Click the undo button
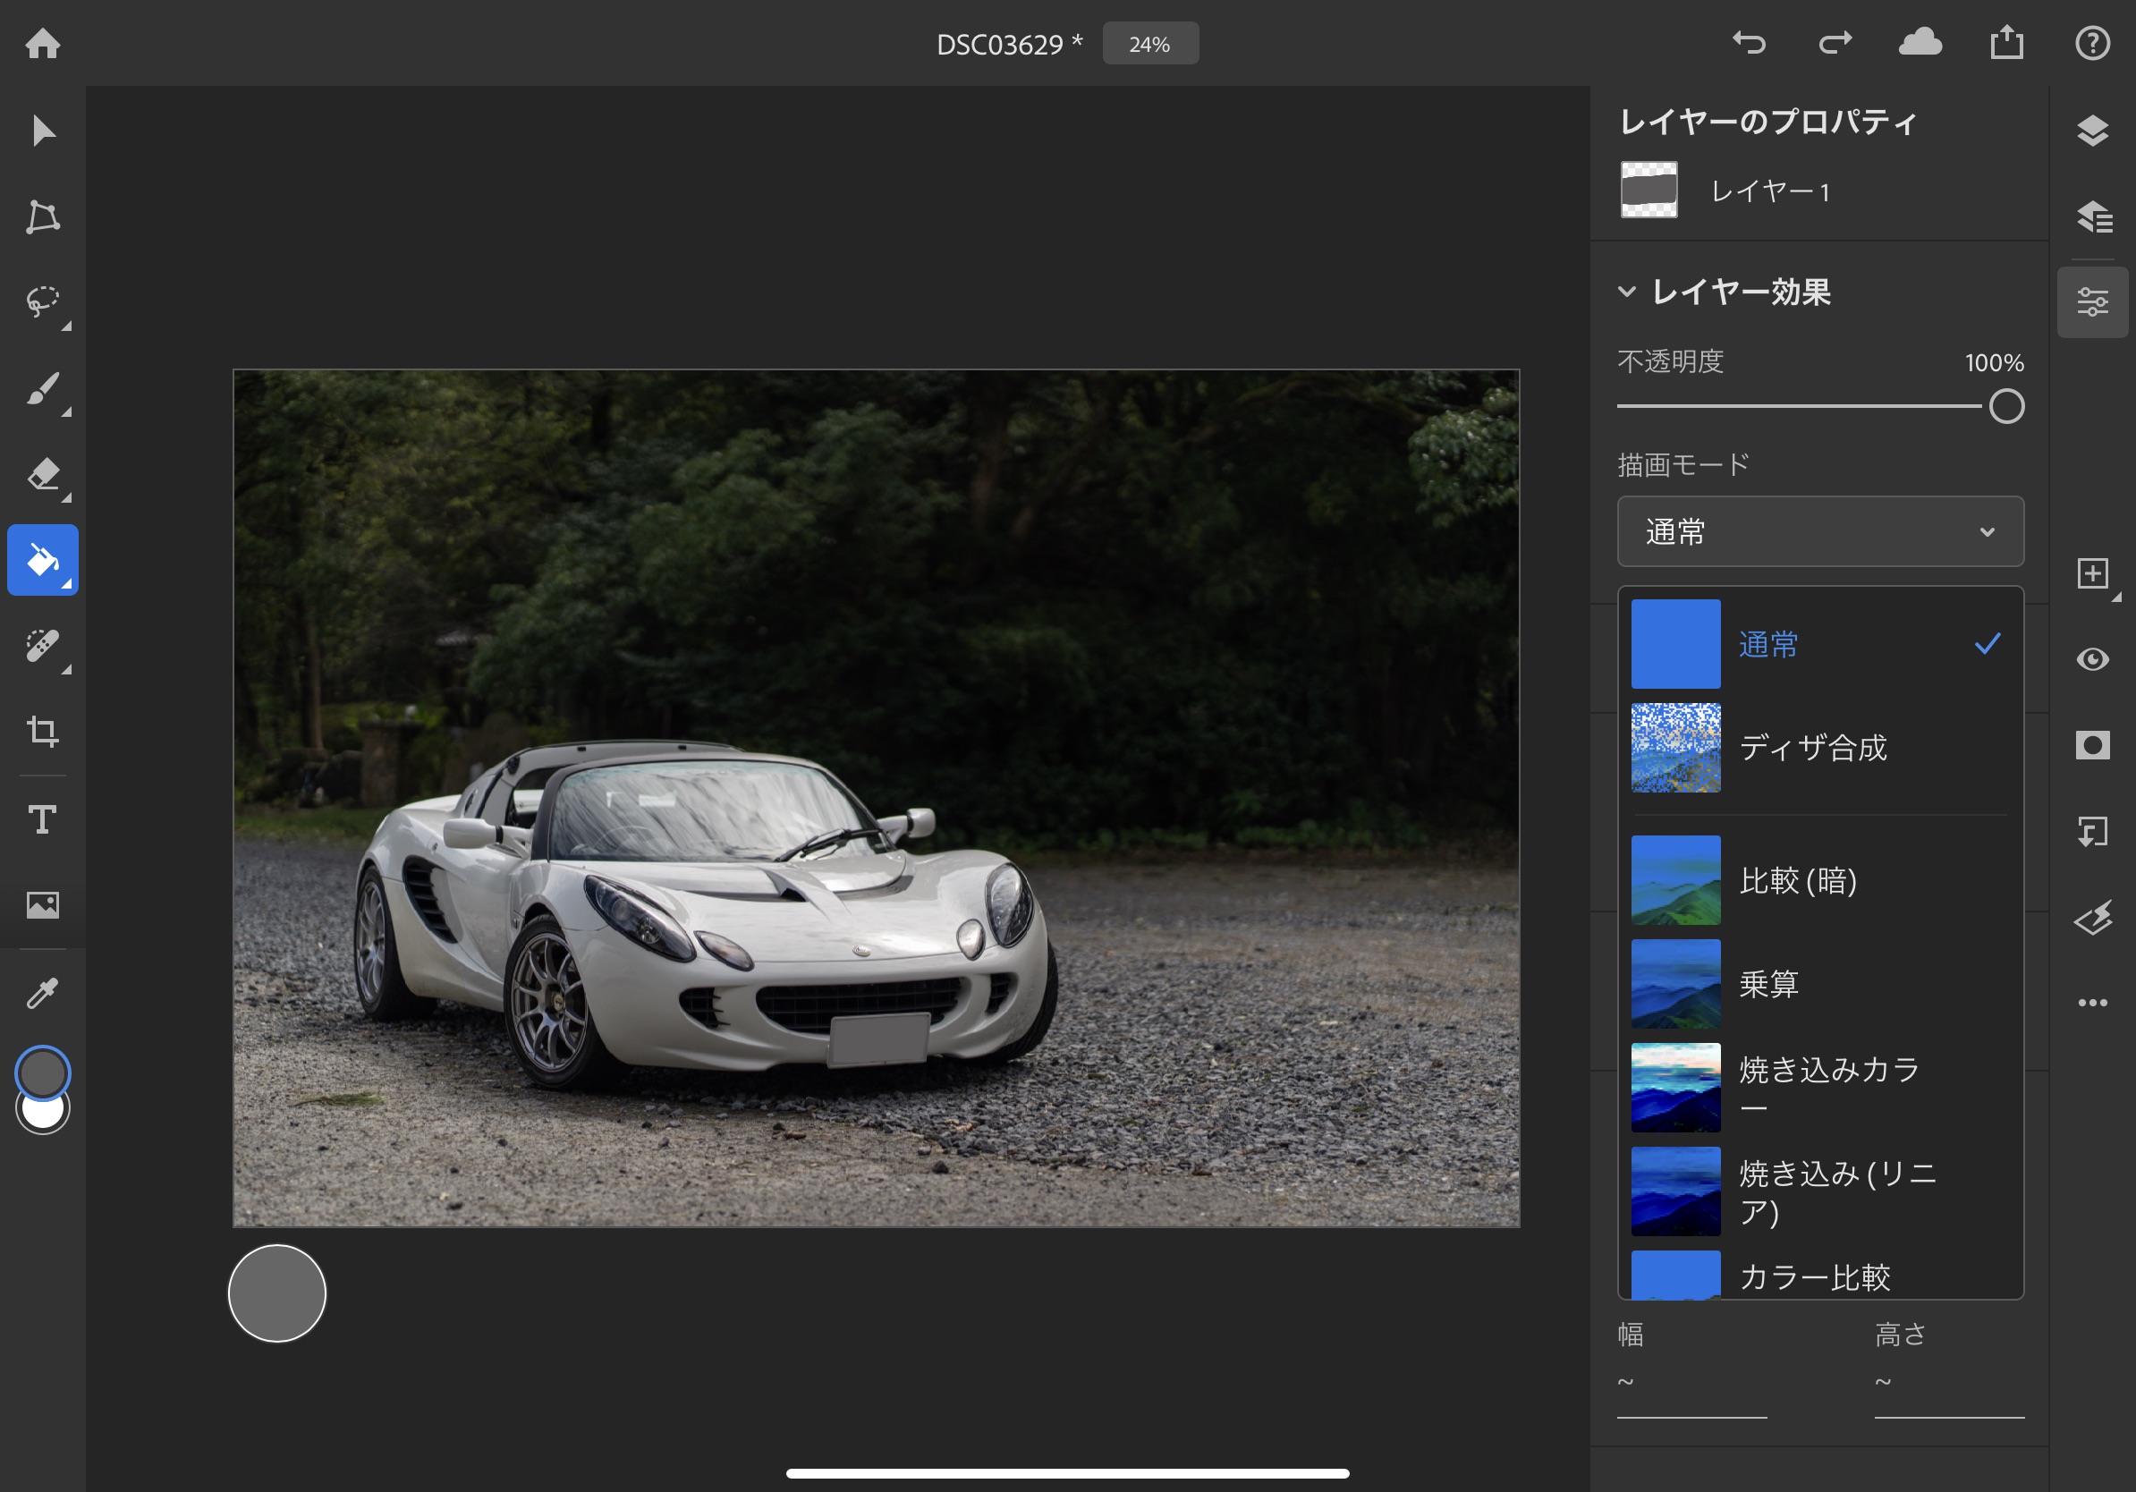 1749,43
